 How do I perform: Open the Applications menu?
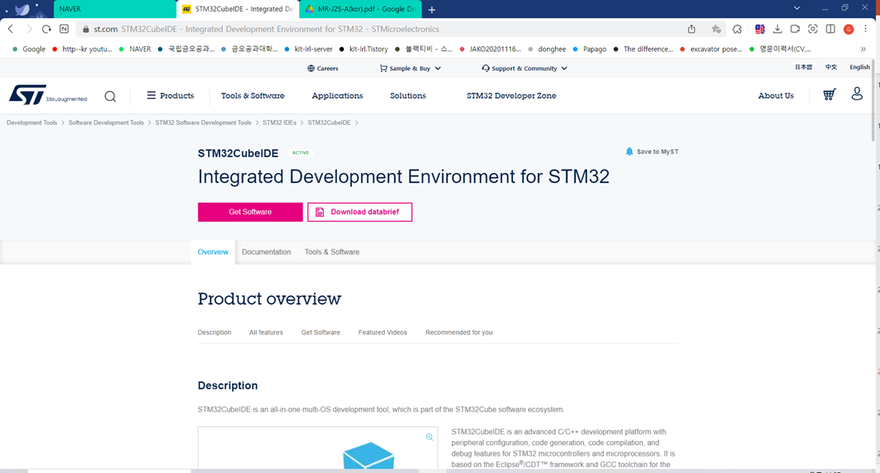tap(337, 96)
